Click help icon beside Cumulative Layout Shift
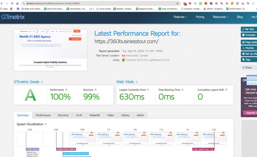The height and width of the screenshot is (157, 257). click(226, 90)
